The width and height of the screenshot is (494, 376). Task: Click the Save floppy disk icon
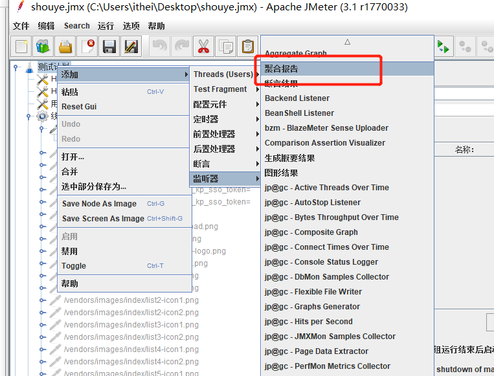tap(109, 47)
